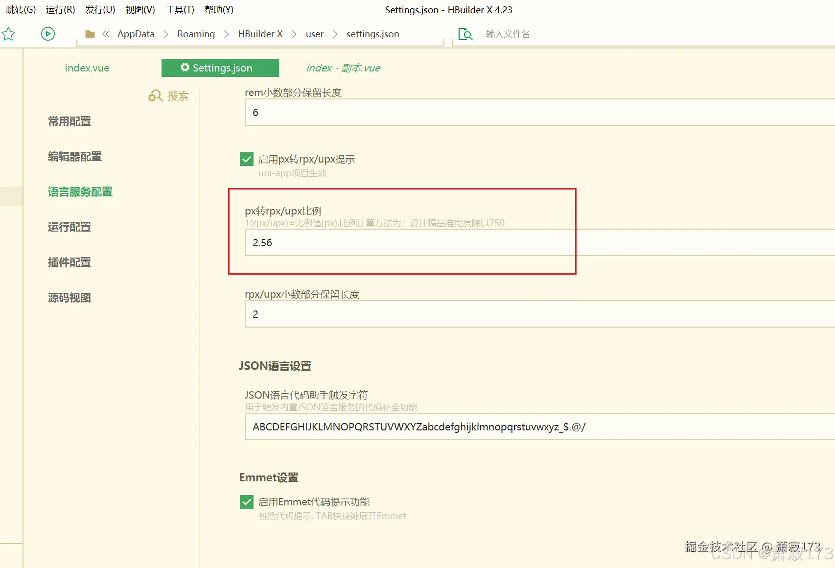
Task: Uncheck 启用px转rpx/upx提示 checkbox
Action: click(247, 159)
